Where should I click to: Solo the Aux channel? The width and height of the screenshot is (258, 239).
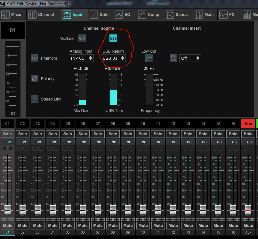[248, 134]
